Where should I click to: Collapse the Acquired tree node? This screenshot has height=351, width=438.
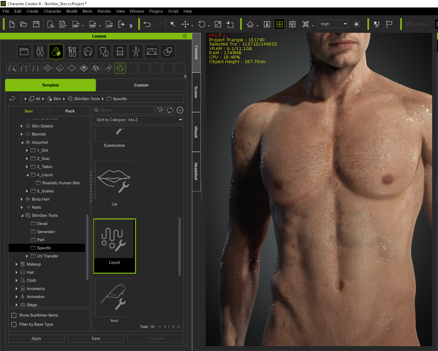22,142
